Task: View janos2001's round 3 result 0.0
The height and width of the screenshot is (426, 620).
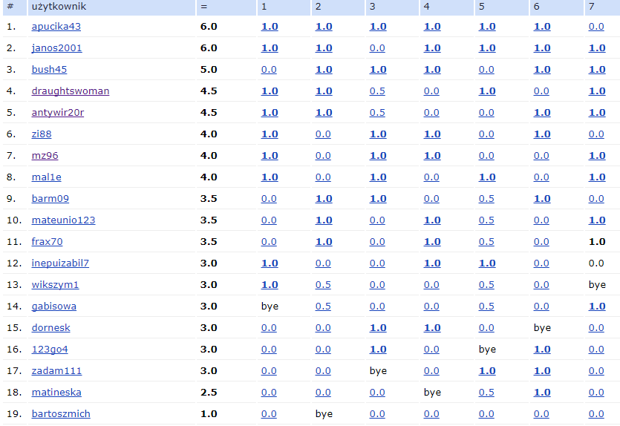Action: click(x=377, y=48)
